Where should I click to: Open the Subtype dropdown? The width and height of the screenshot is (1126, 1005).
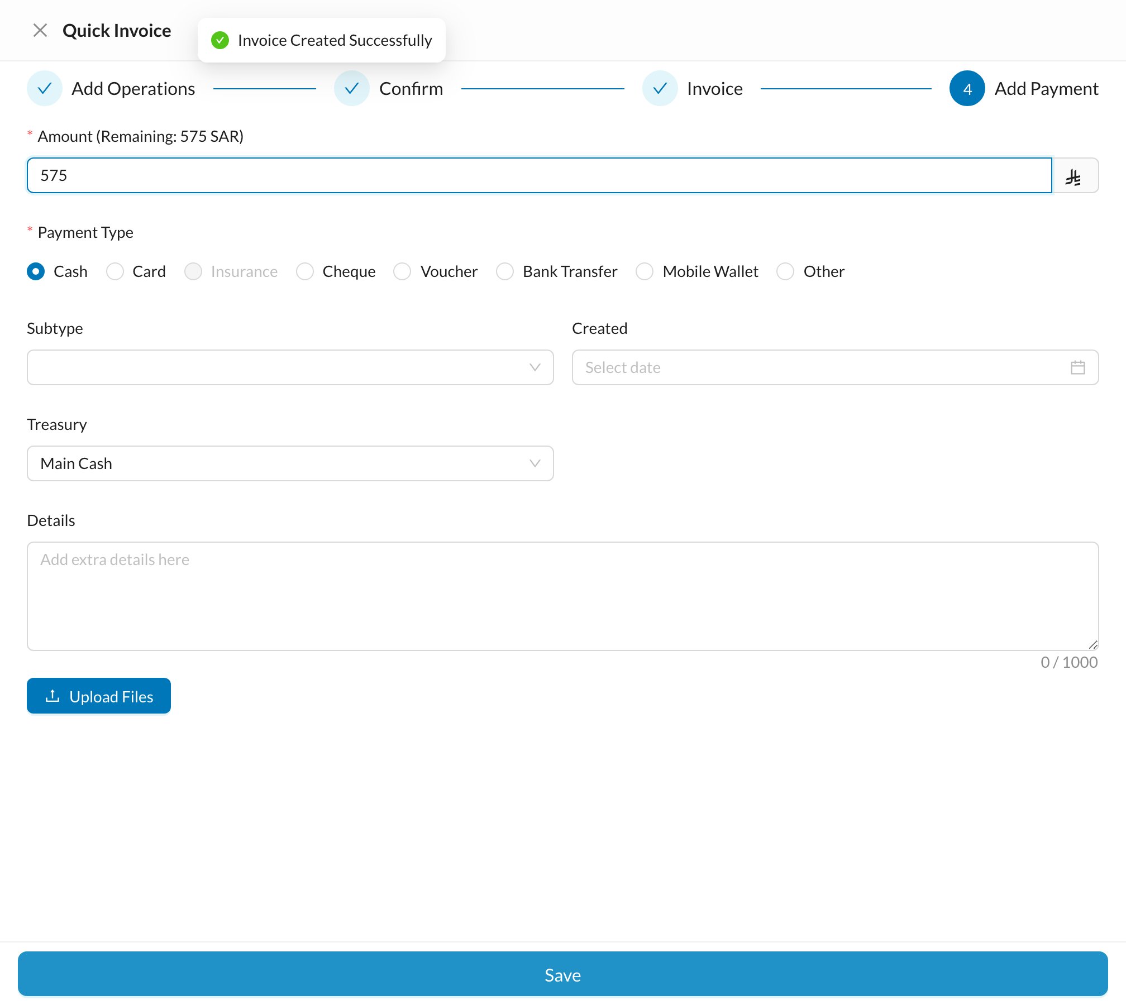point(290,367)
